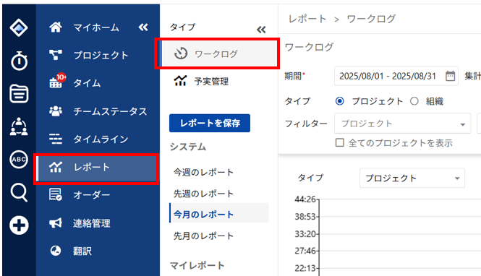Click the レポートを保存 button

210,123
